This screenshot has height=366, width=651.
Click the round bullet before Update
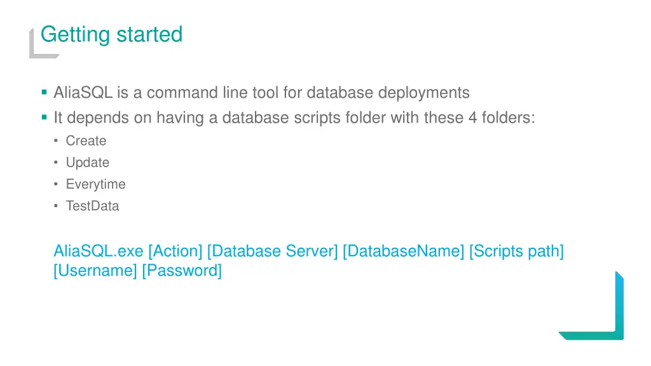(56, 162)
